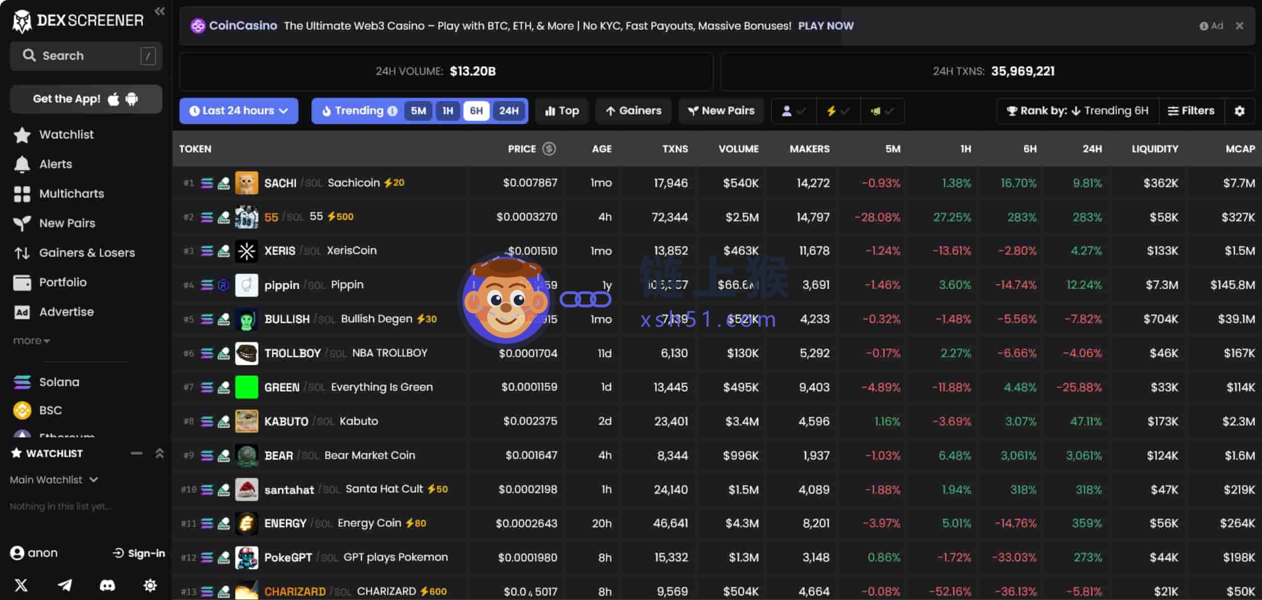
Task: Click the DEX Screener logo
Action: 78,21
